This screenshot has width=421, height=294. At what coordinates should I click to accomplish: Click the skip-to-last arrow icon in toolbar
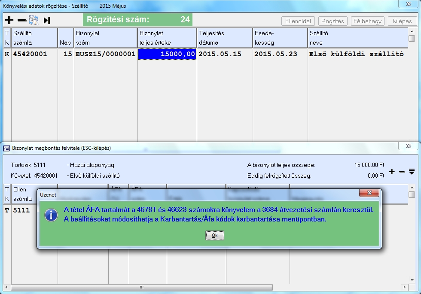point(47,20)
